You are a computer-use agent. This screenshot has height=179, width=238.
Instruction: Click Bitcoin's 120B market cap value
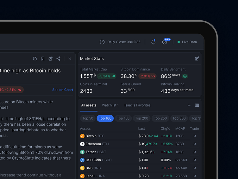click(x=179, y=136)
